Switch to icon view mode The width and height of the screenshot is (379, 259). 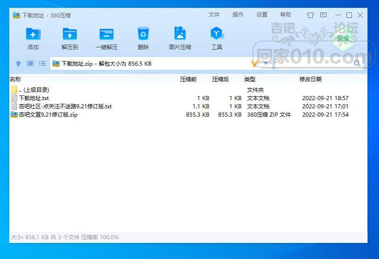30,63
